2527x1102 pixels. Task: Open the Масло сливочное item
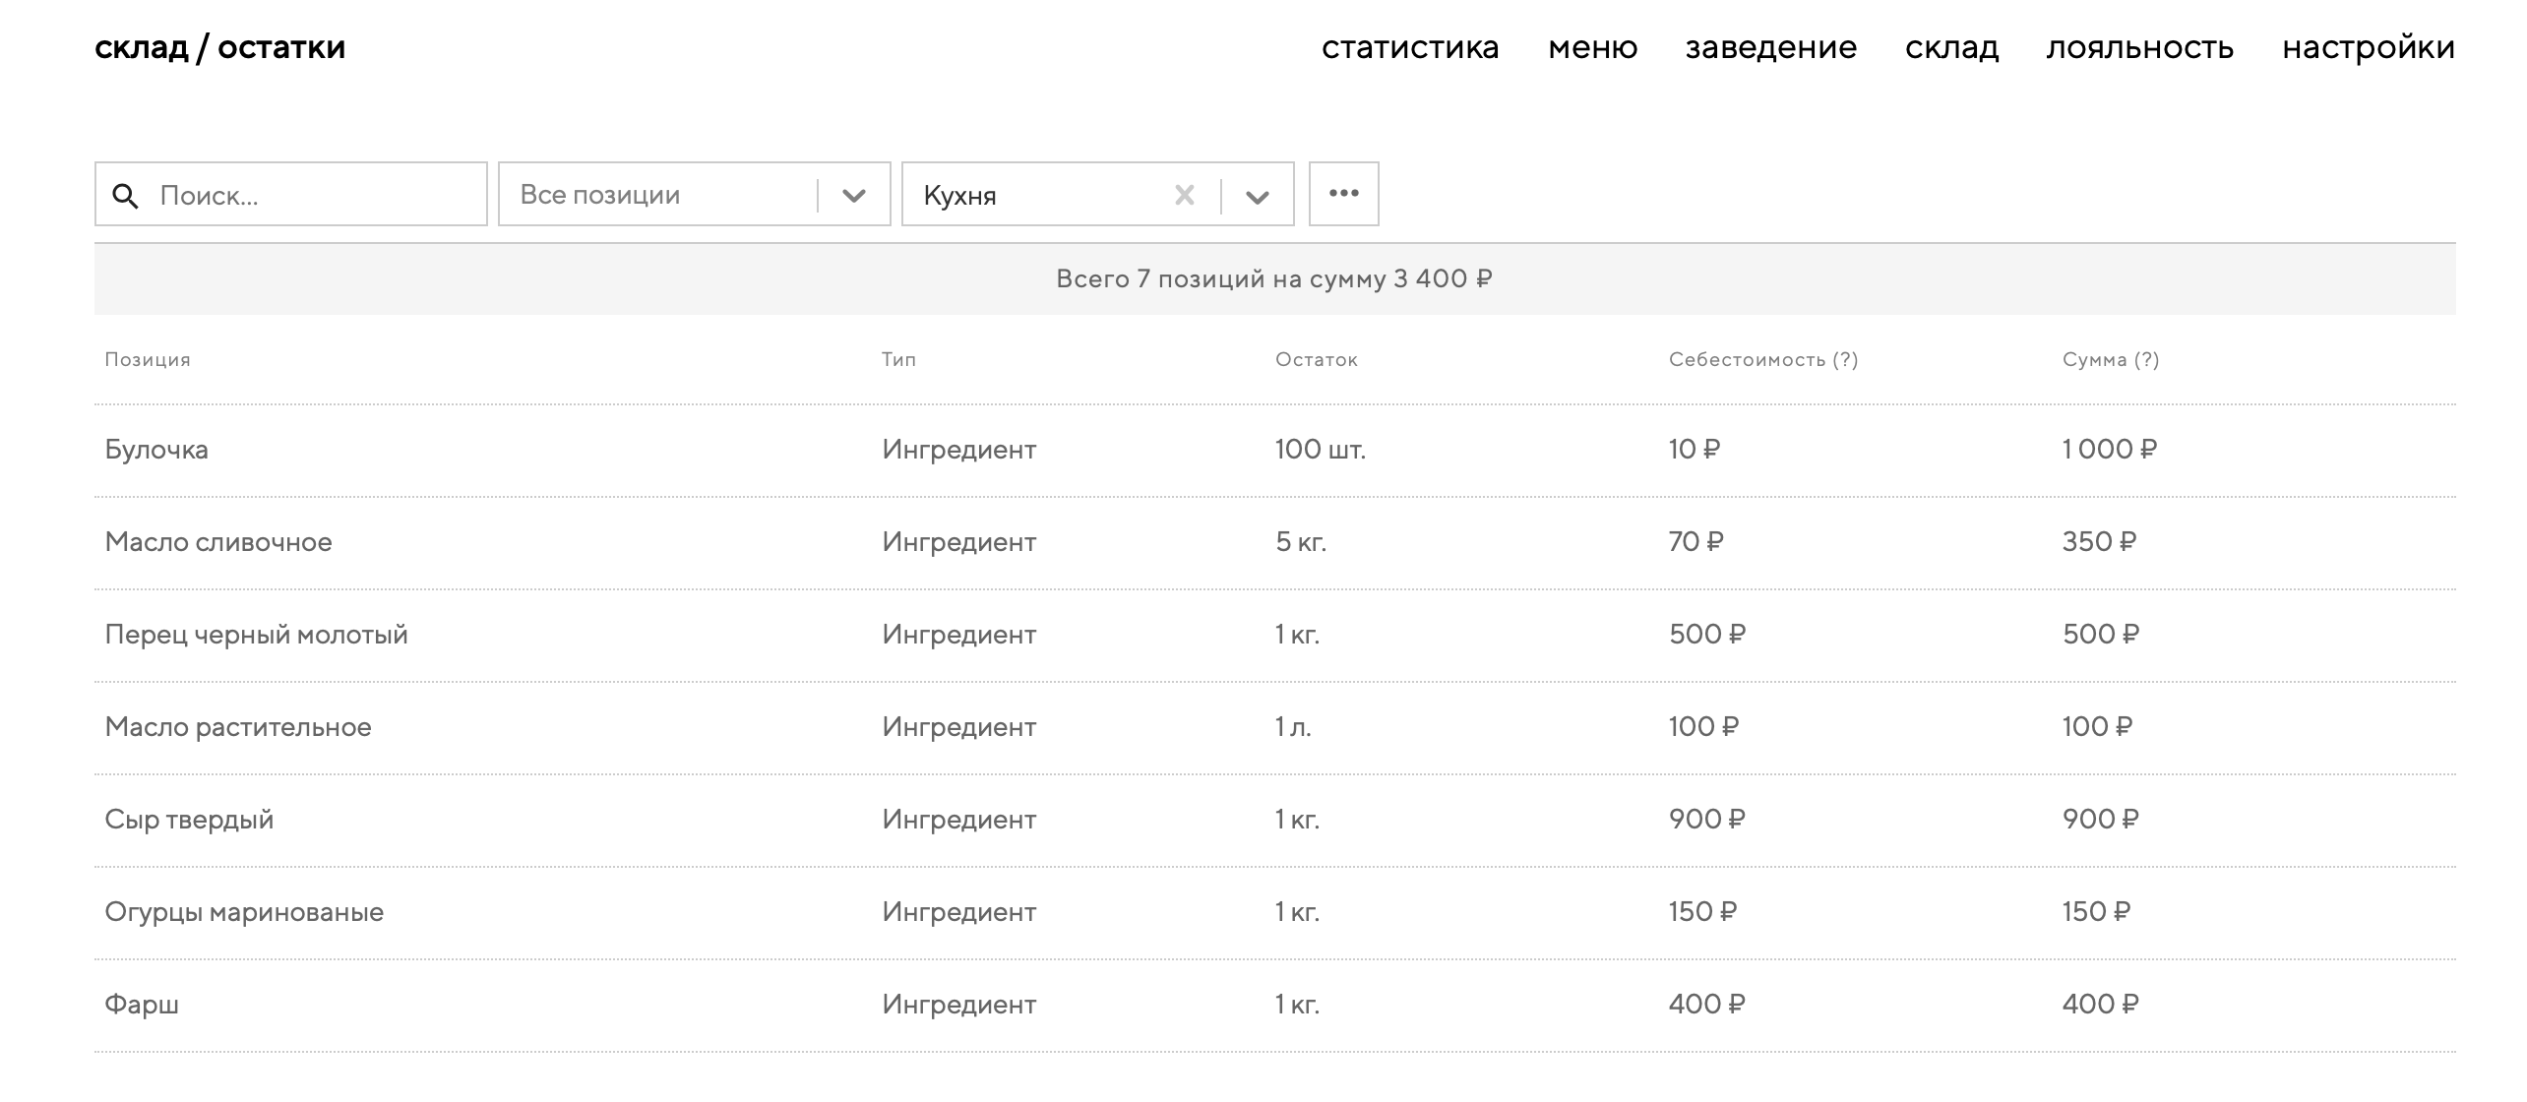(218, 542)
